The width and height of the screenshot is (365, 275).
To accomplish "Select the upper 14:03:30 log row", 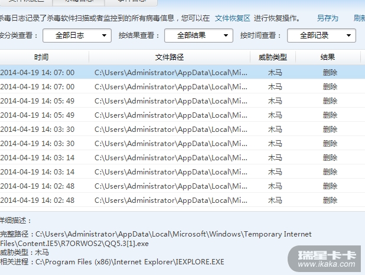I will point(182,130).
